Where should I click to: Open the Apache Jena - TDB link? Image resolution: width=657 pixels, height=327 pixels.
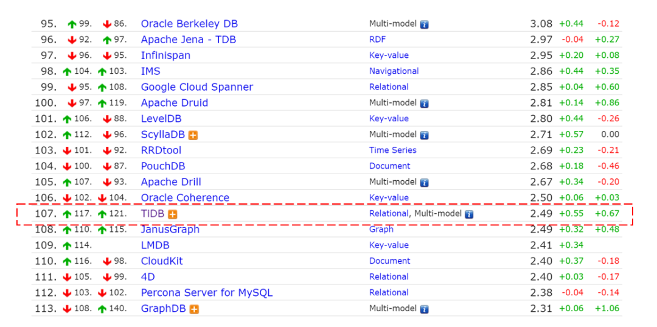(189, 40)
